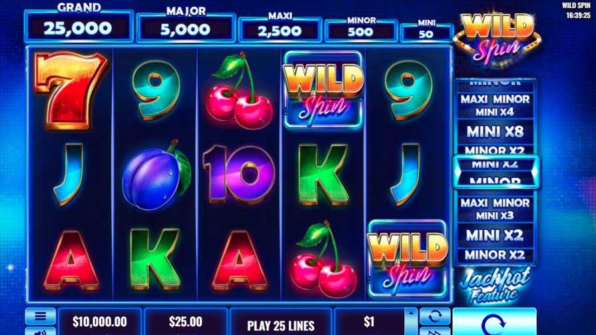The image size is (596, 335).
Task: Mute the game sound
Action: (41, 331)
